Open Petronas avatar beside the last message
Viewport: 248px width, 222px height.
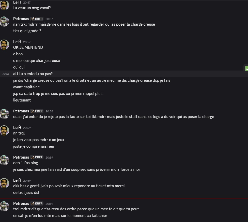click(x=5, y=206)
